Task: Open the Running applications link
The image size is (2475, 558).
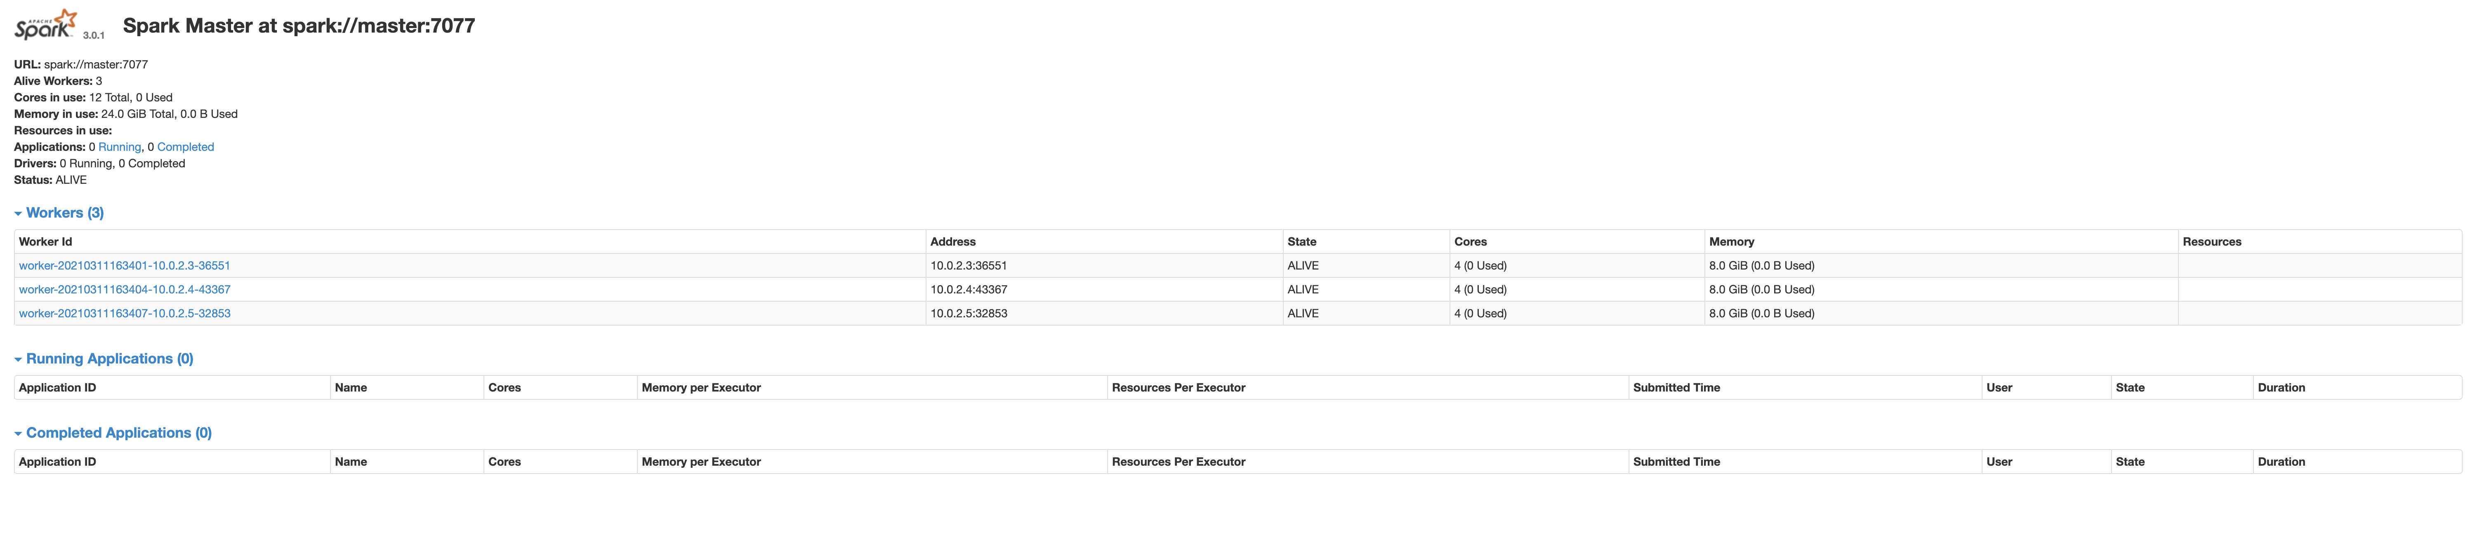Action: pos(119,147)
